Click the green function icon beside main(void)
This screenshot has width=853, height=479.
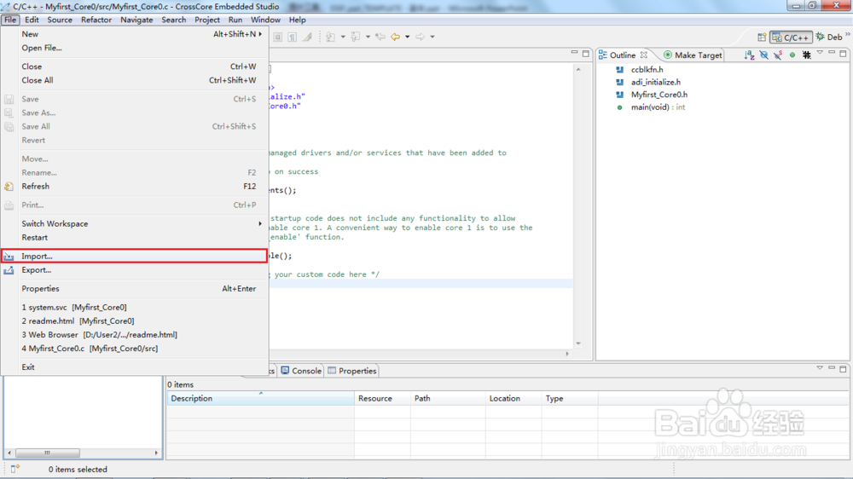click(619, 107)
